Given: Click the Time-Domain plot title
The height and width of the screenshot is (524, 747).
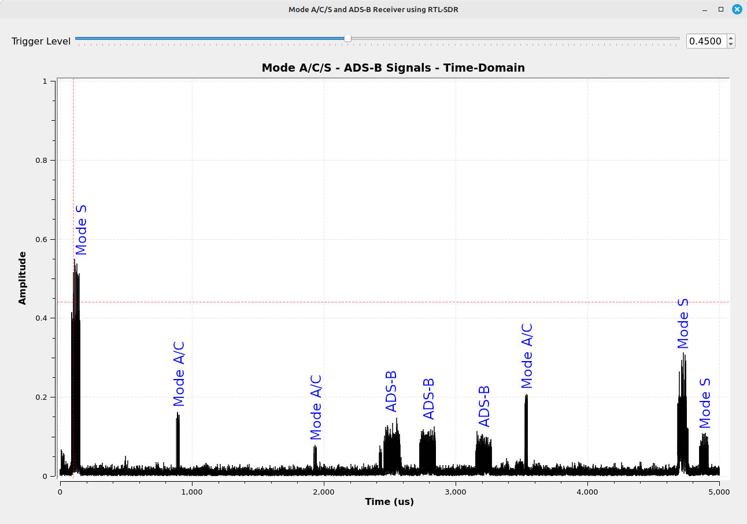Looking at the screenshot, I should (393, 68).
